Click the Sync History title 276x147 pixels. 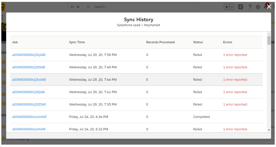(139, 20)
